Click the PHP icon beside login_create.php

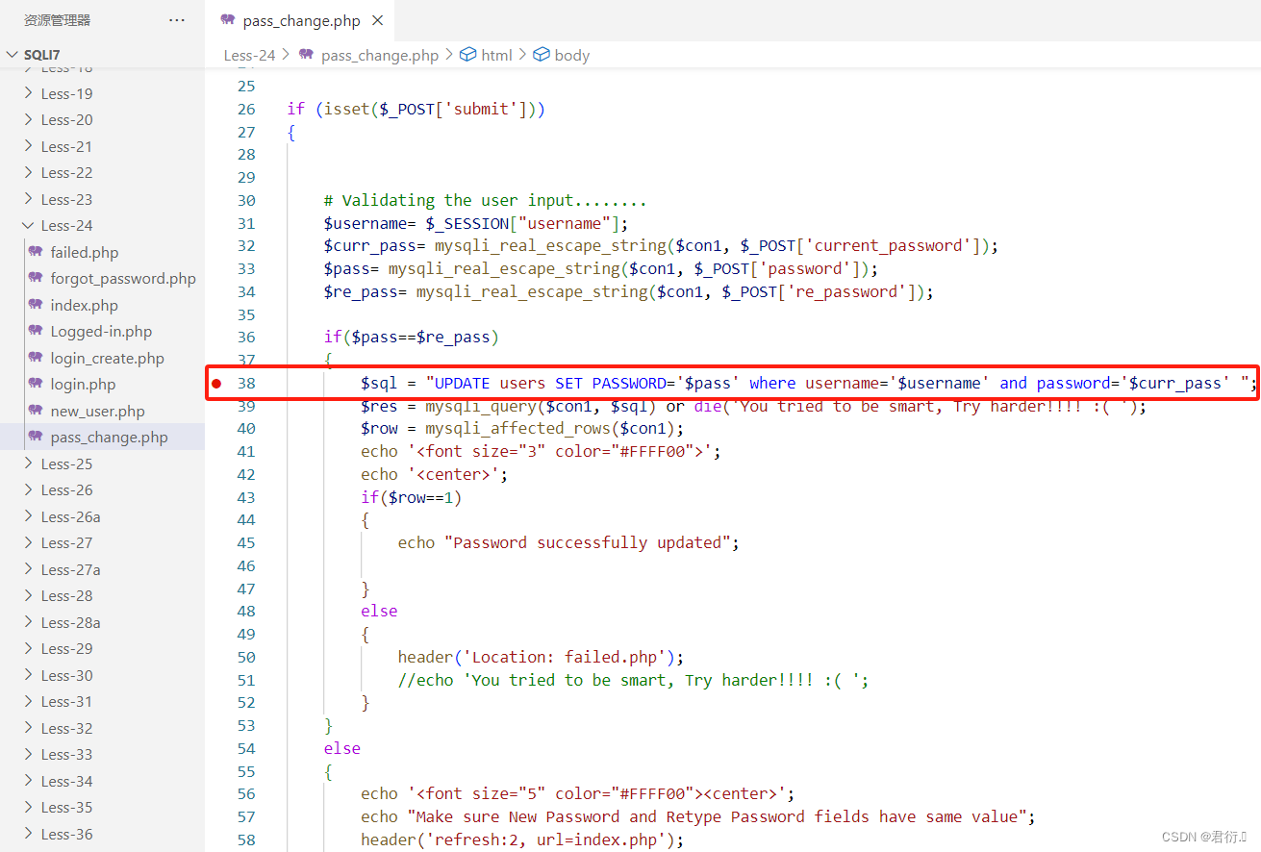[x=36, y=358]
